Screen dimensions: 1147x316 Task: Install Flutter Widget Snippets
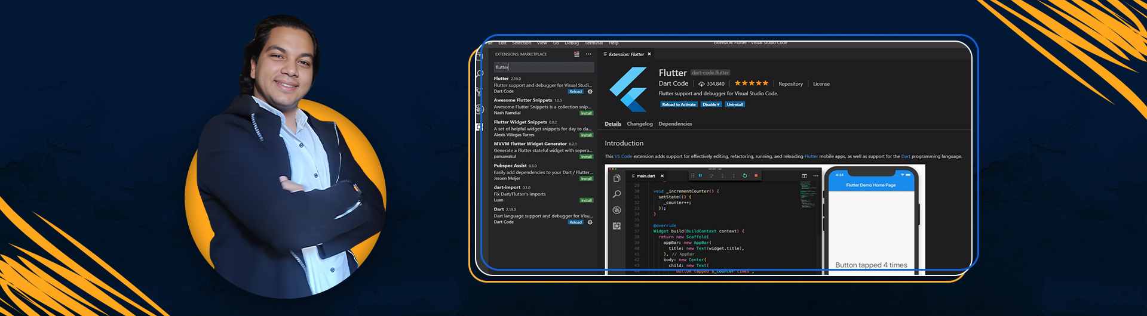tap(587, 135)
